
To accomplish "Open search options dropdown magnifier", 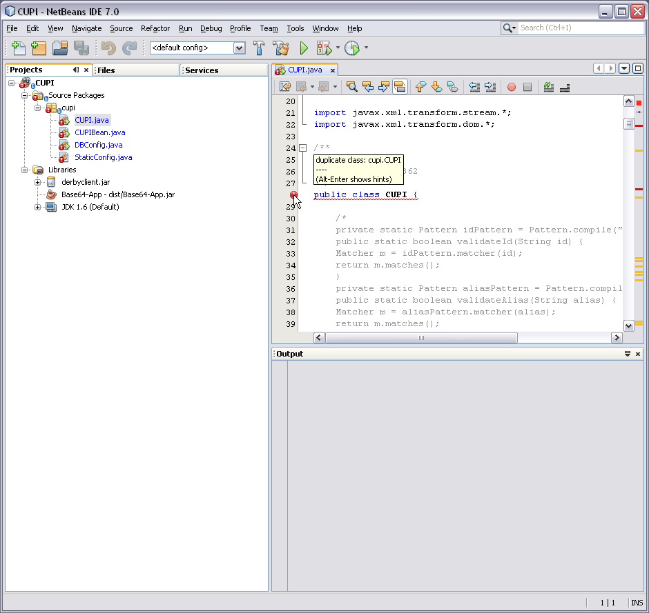I will [509, 28].
